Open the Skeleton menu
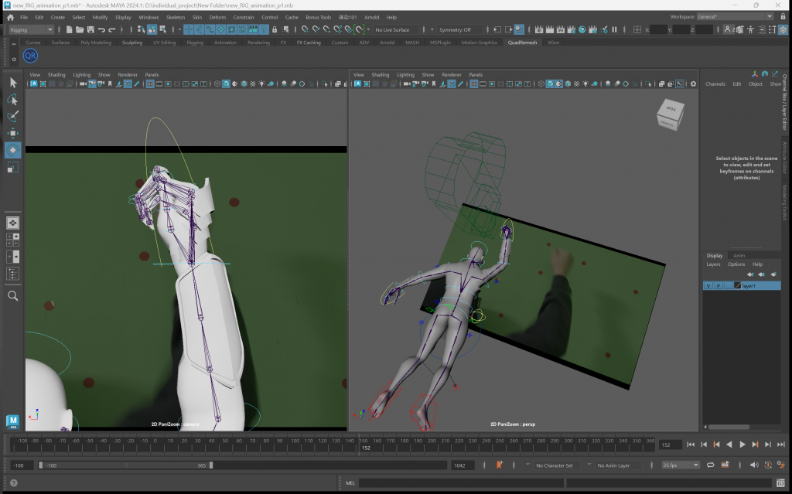The width and height of the screenshot is (792, 494). tap(176, 16)
